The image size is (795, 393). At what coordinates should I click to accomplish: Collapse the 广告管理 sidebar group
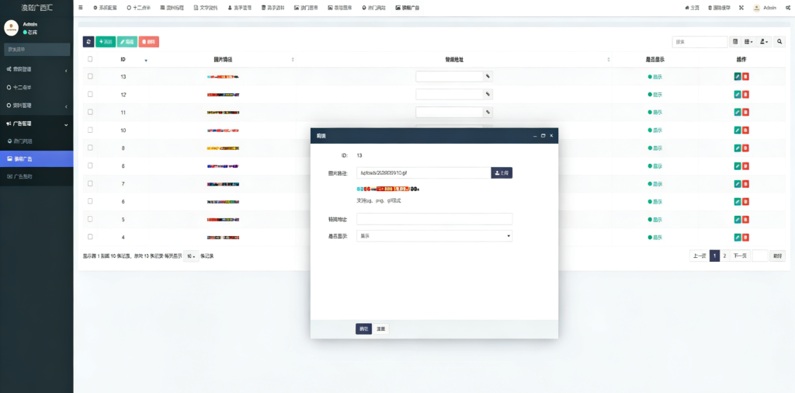[36, 123]
